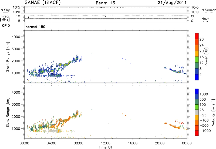Click the Power [dB] colorbar title
This screenshot has width=216, height=149.
pyautogui.click(x=206, y=57)
